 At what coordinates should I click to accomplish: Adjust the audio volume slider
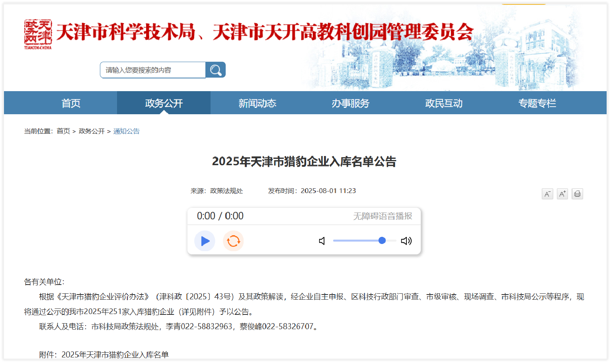click(x=382, y=240)
